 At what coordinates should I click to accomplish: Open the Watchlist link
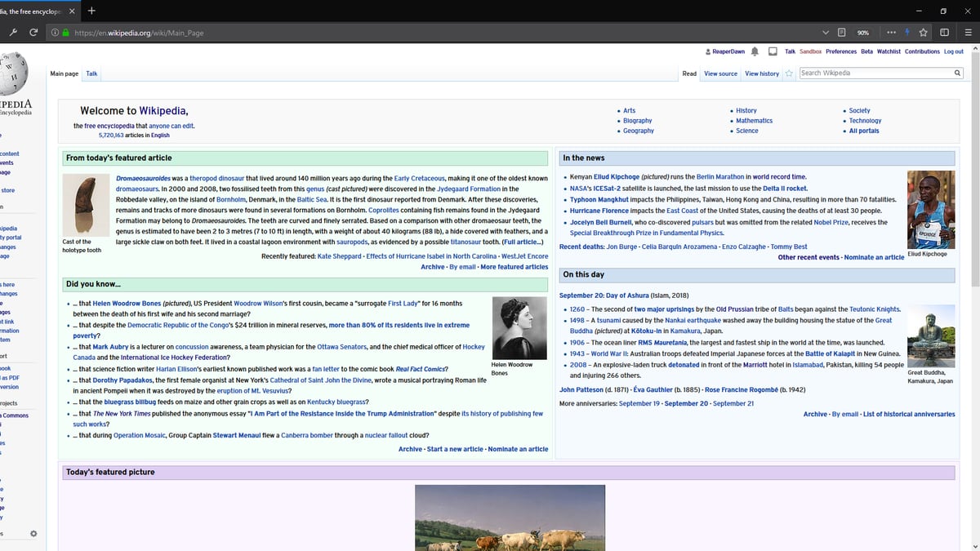889,51
